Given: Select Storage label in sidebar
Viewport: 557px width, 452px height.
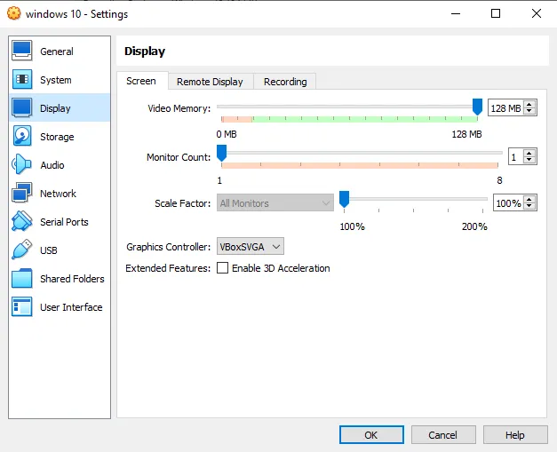Looking at the screenshot, I should click(57, 137).
